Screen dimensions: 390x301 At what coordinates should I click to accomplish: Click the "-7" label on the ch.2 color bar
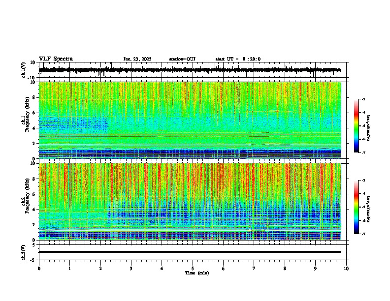(363, 234)
